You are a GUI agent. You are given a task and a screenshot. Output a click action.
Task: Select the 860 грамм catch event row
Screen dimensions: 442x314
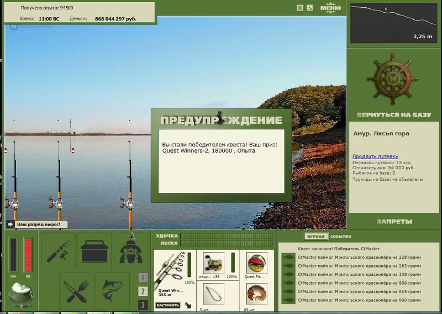(x=359, y=300)
